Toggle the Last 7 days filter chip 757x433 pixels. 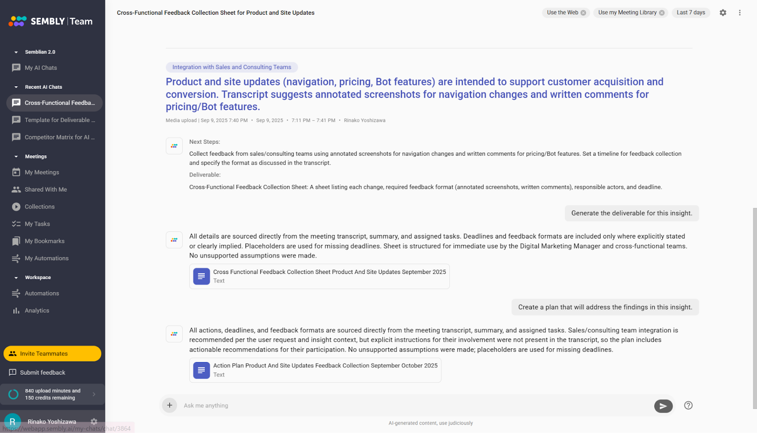(691, 13)
